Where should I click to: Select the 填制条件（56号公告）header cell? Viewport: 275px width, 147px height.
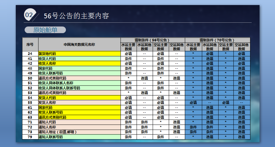point(153,40)
